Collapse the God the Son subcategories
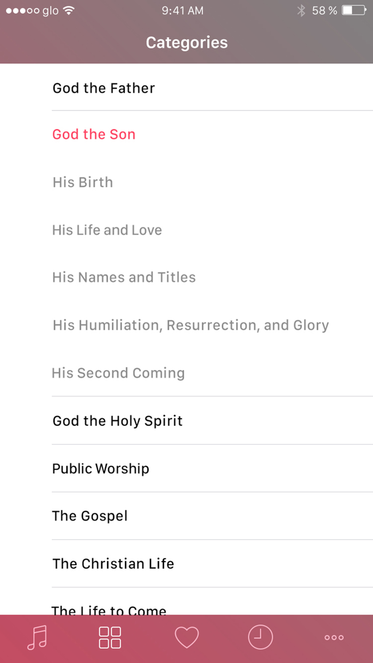373x663 pixels. pyautogui.click(x=94, y=134)
